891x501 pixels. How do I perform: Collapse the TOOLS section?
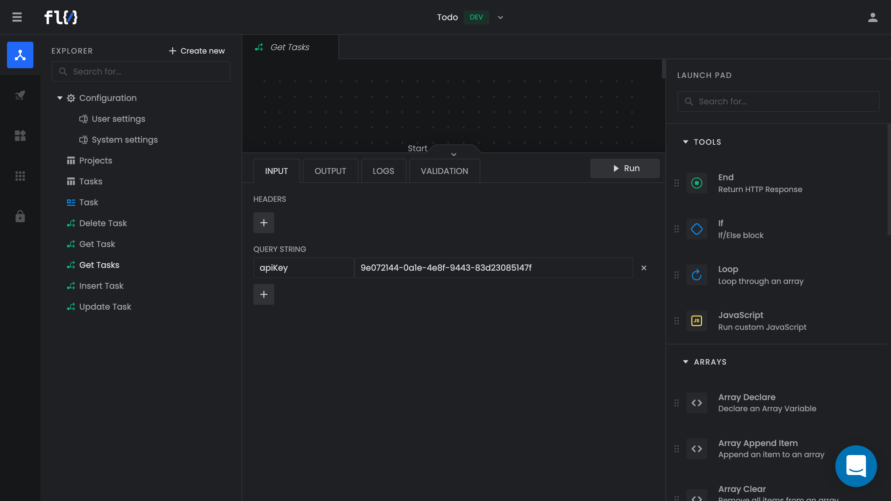(x=686, y=142)
